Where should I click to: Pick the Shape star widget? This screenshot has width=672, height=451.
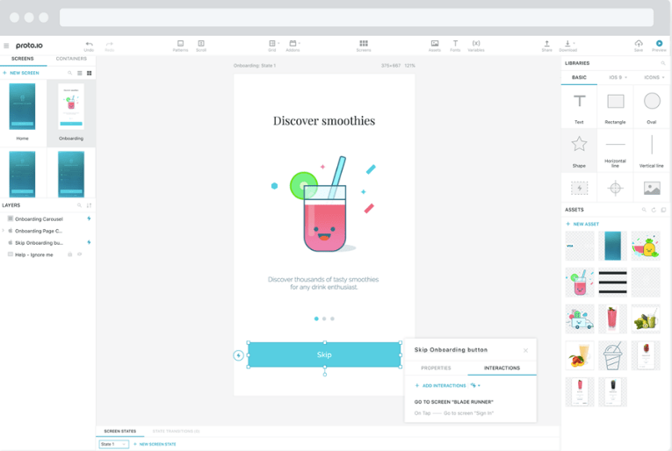579,151
